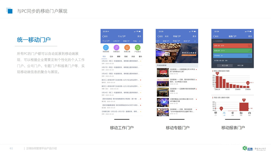Viewport: 271px width, 152px height.
Task: Open thumbnail of 惠州、长沙两地CIO活动 news
Action: coord(163,82)
